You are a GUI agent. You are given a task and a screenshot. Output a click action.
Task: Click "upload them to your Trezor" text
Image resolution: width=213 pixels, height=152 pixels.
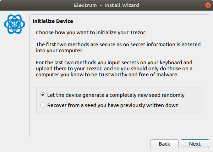tap(69, 69)
